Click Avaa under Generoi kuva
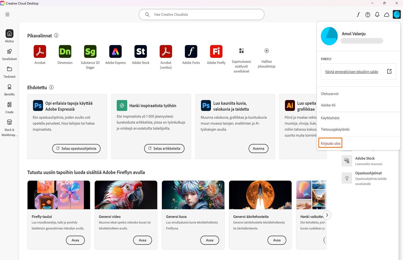This screenshot has height=260, width=403. 210,240
